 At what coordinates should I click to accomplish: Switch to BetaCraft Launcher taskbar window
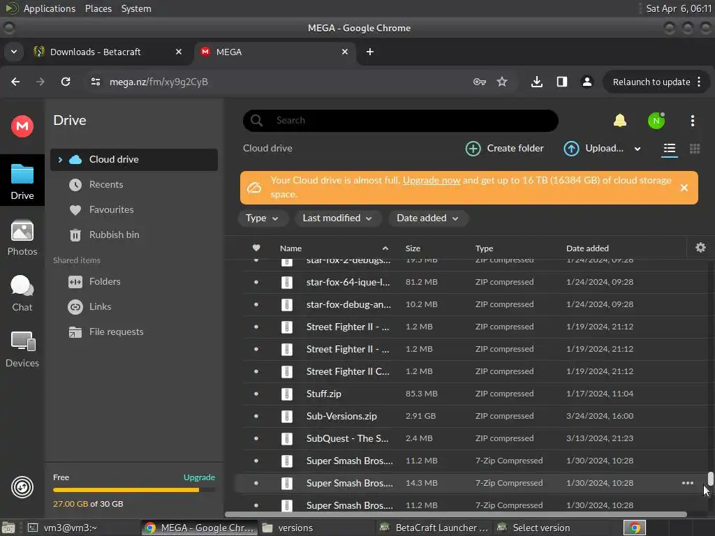click(x=434, y=528)
